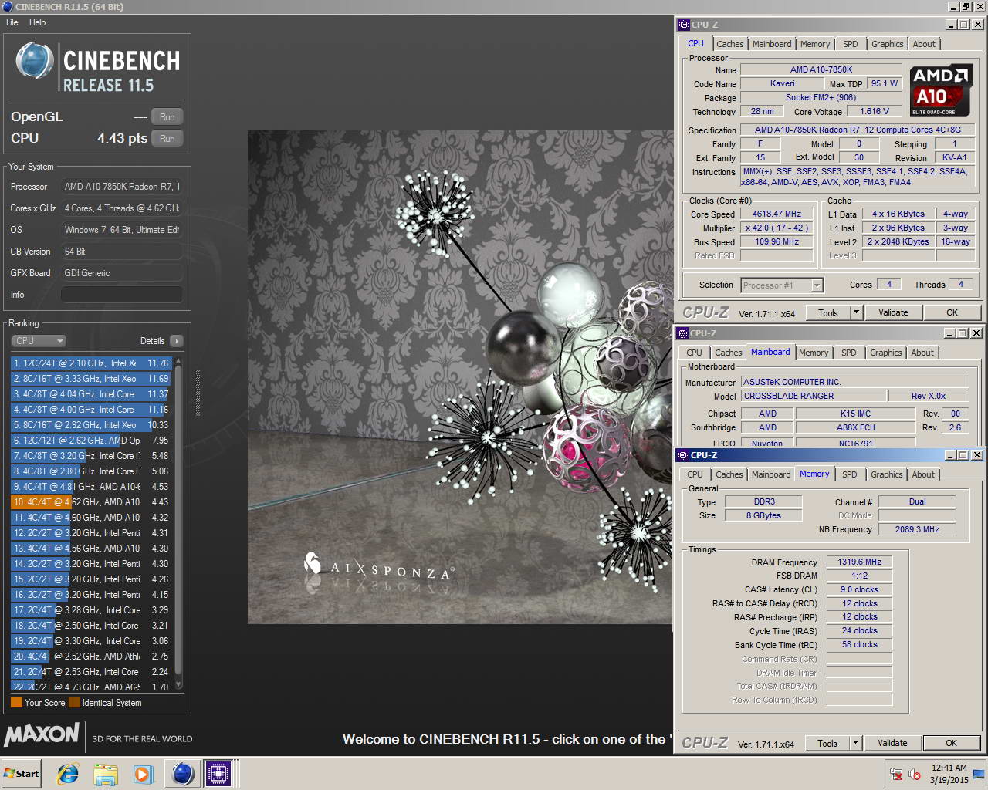Open SPD tab in top CPU-Z window
The width and height of the screenshot is (988, 790).
[850, 44]
